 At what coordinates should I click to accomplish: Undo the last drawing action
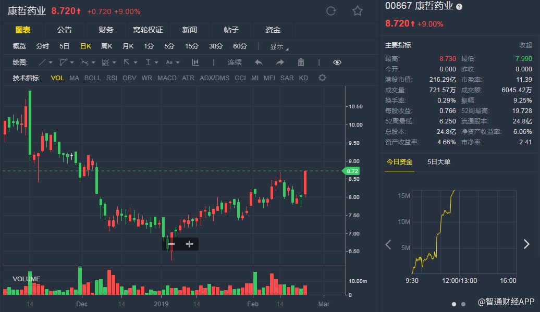click(259, 63)
